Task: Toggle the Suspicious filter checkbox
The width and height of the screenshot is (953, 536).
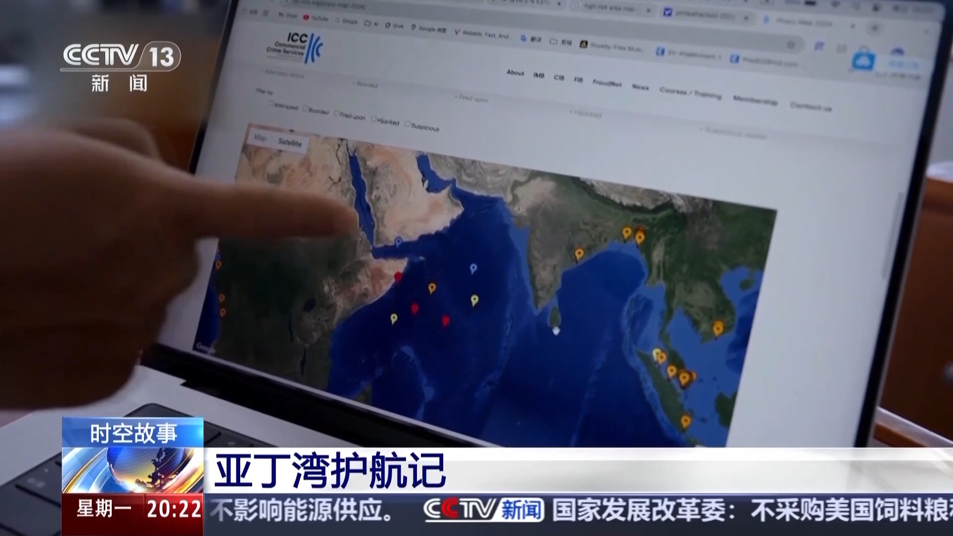Action: (x=408, y=124)
